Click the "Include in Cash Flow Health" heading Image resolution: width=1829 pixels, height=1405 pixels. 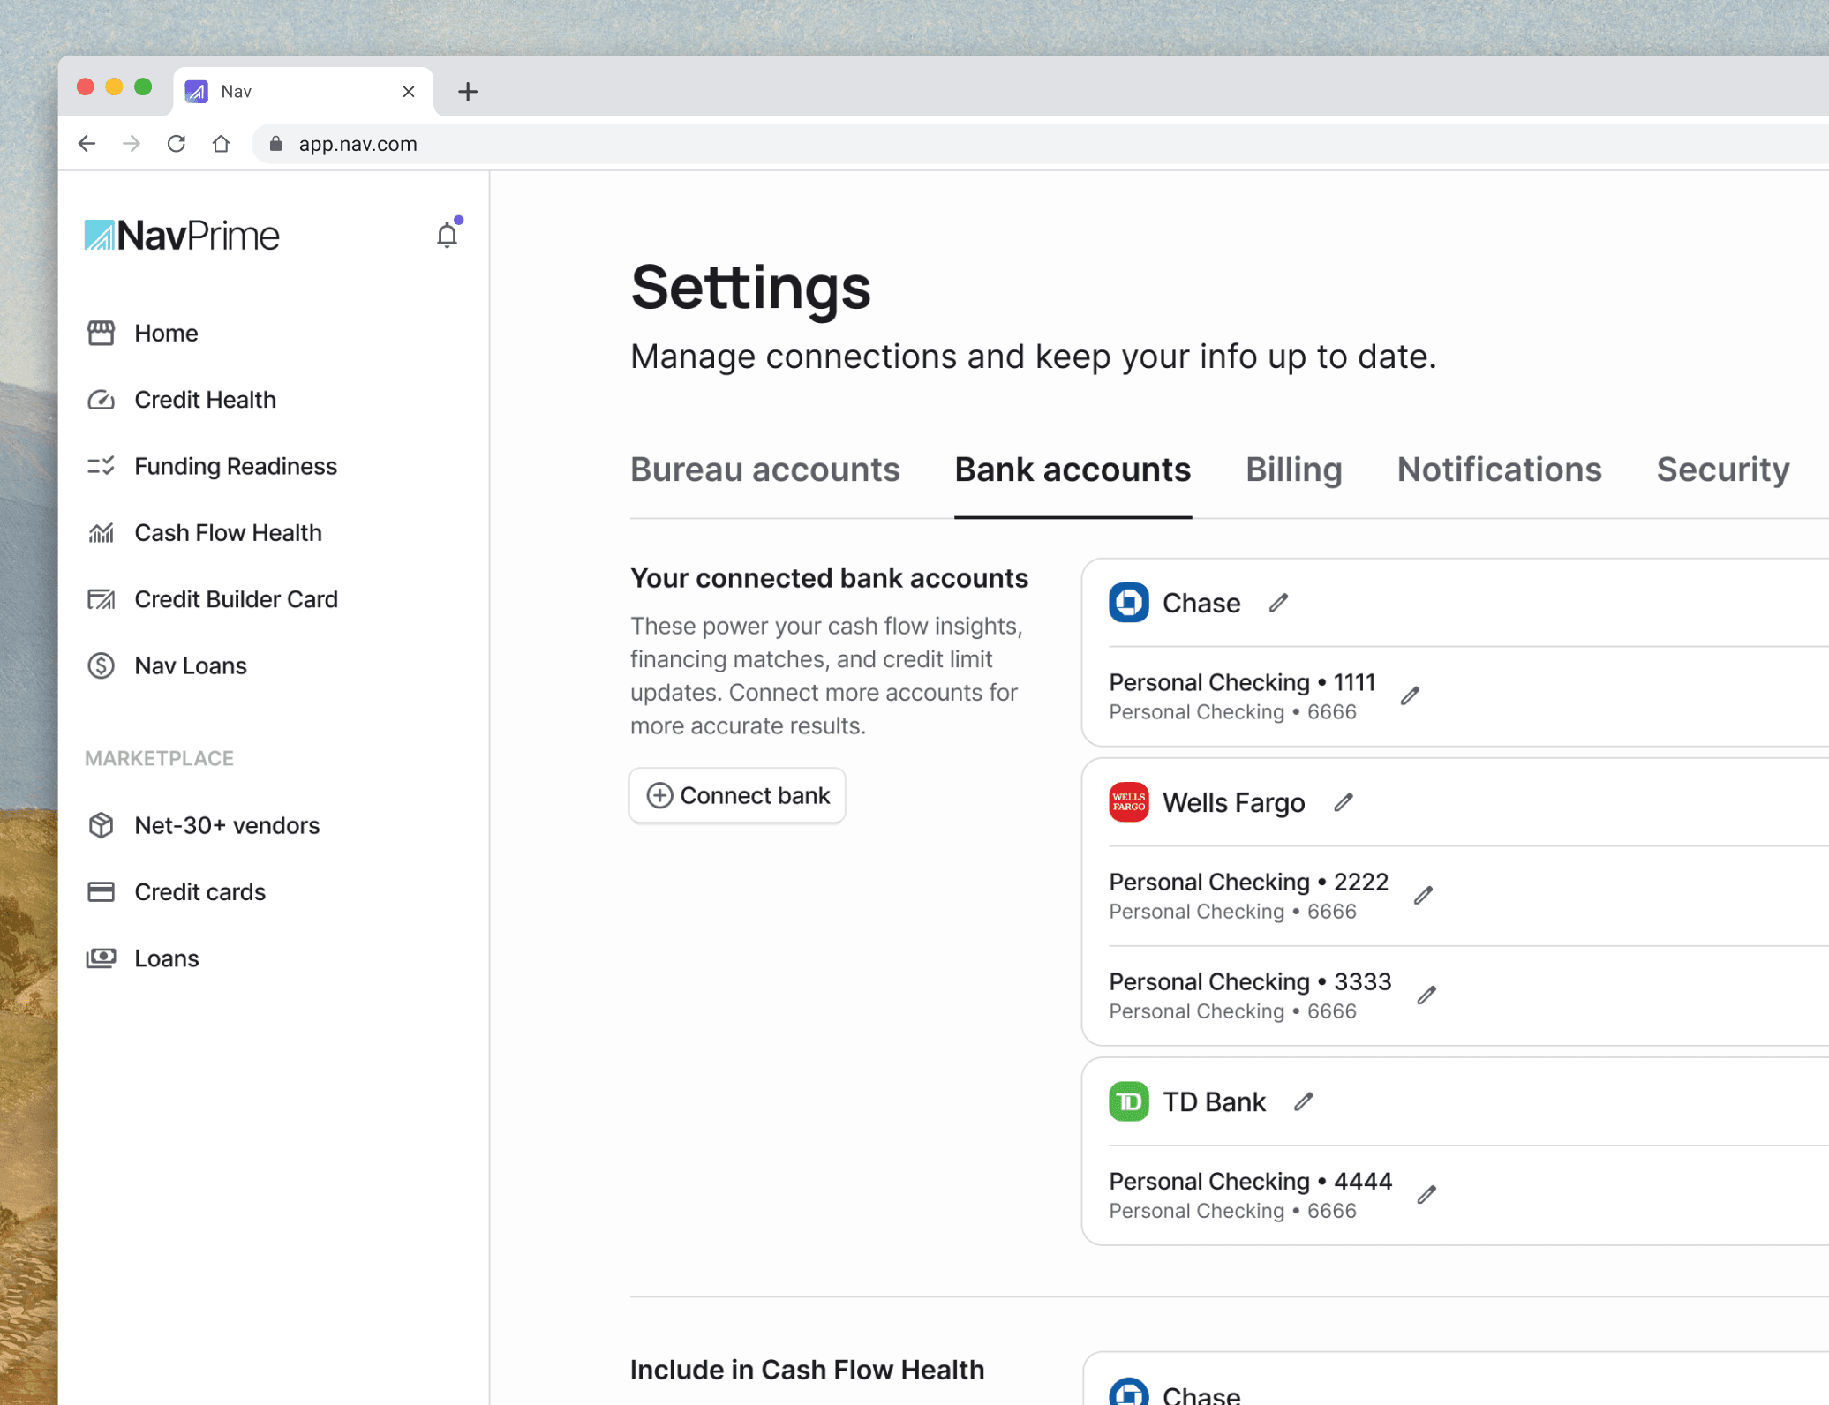[x=807, y=1370]
